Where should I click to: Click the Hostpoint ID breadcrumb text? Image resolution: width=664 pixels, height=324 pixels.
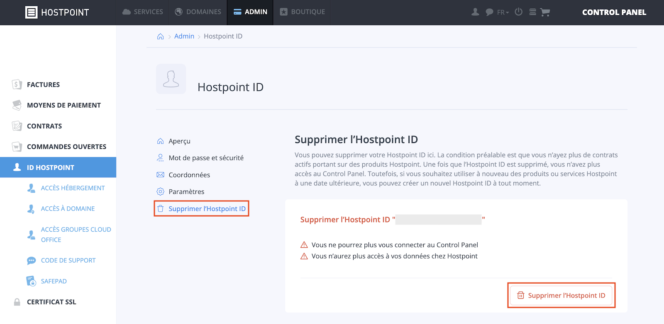tap(223, 36)
